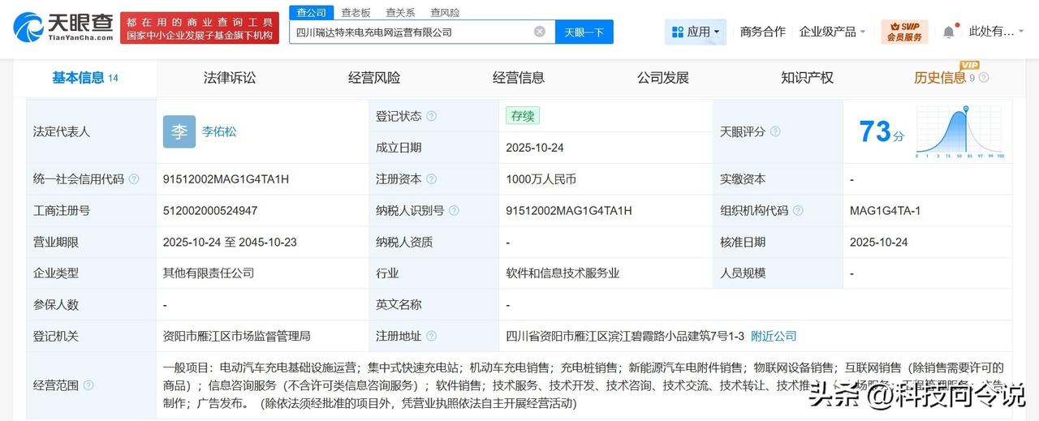Switch to 查公司 search tab
This screenshot has width=1039, height=421.
coord(311,12)
